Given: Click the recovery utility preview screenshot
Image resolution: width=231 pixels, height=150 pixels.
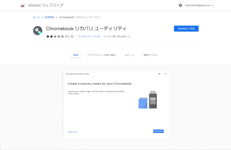Looking at the screenshot, I should [116, 104].
